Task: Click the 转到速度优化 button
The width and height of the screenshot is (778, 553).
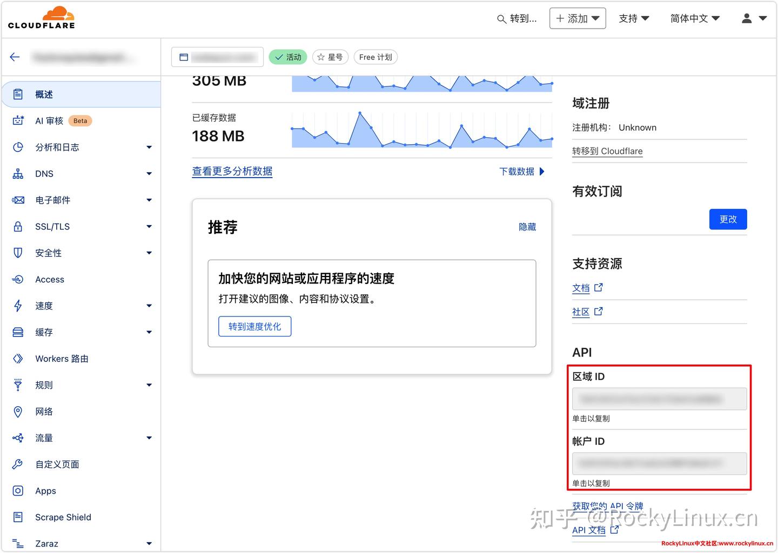Action: 254,326
